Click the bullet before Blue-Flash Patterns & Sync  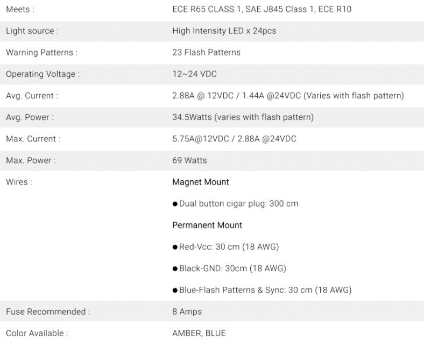point(175,290)
